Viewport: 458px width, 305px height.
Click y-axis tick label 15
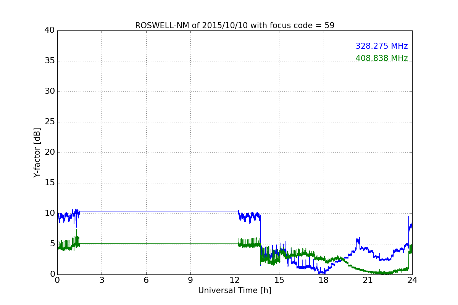pyautogui.click(x=49, y=183)
